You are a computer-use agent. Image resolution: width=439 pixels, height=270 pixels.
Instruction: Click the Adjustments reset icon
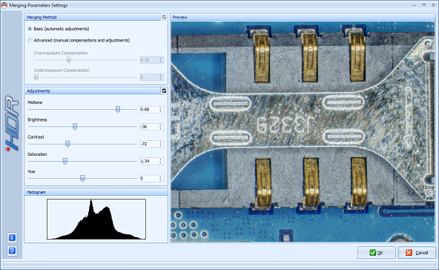coord(164,90)
